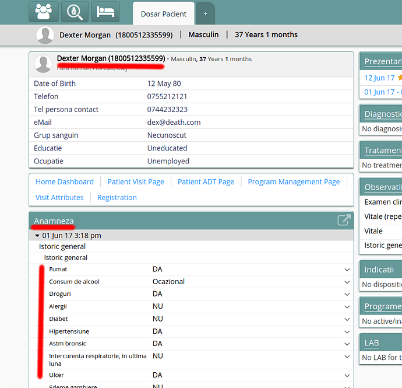This screenshot has width=402, height=388.
Task: Open the Patient ADT Page link
Action: pos(206,182)
